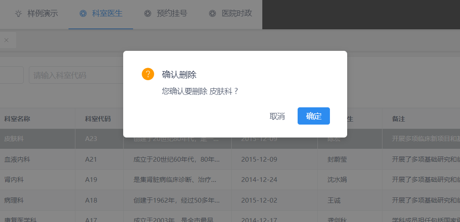
Task: Click description 创建于1962年
Action: 177,200
